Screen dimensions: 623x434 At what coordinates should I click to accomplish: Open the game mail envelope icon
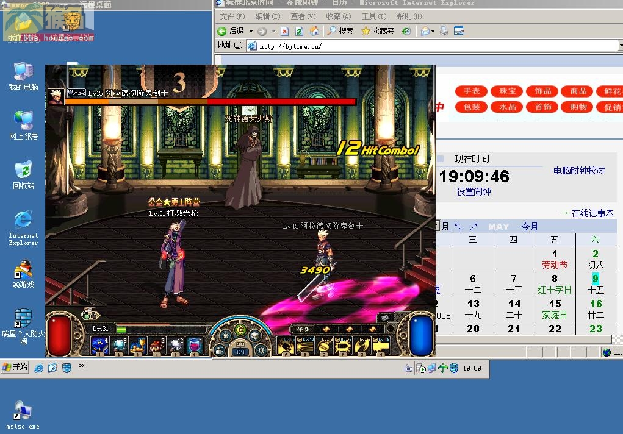click(x=386, y=318)
